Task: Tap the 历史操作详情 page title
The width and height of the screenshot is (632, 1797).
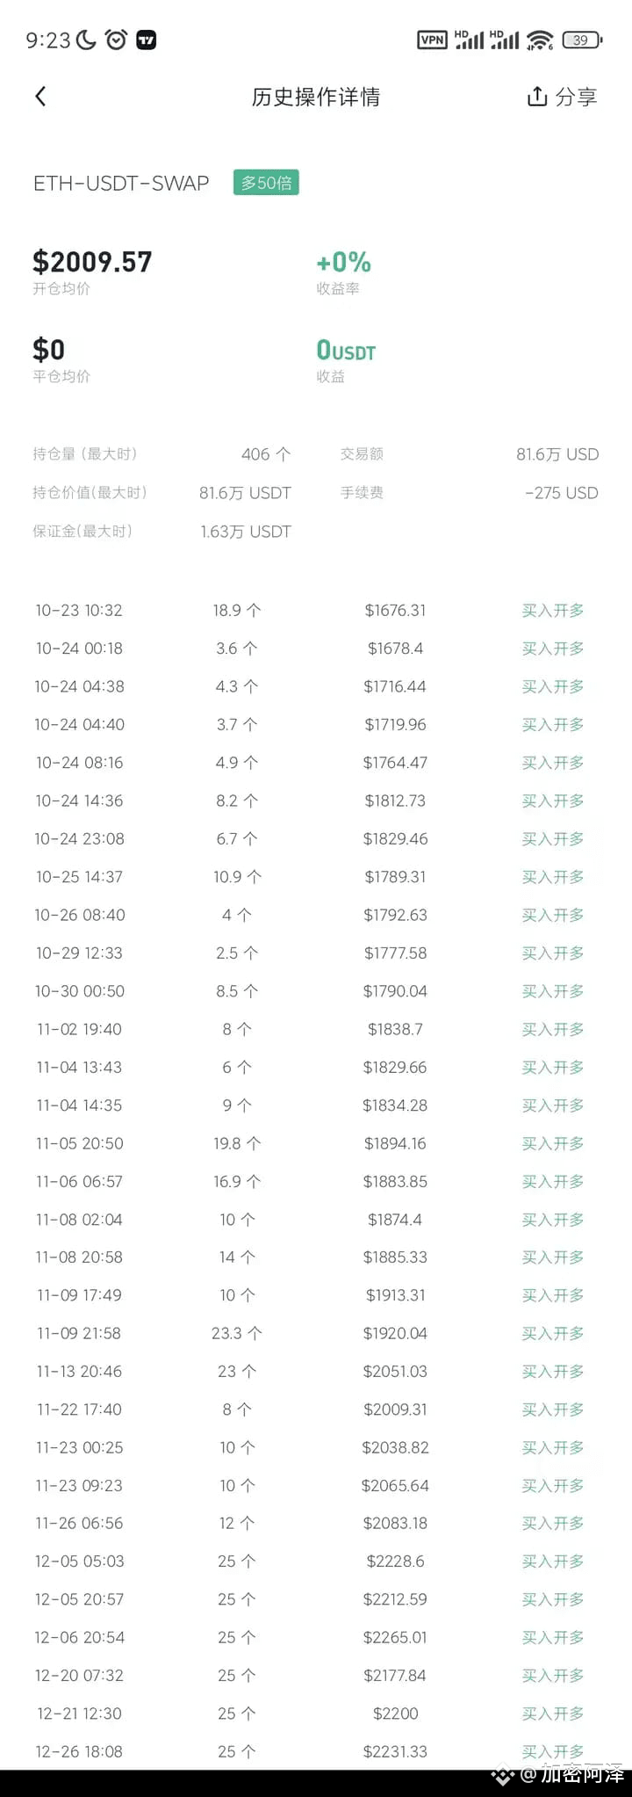Action: [x=316, y=97]
